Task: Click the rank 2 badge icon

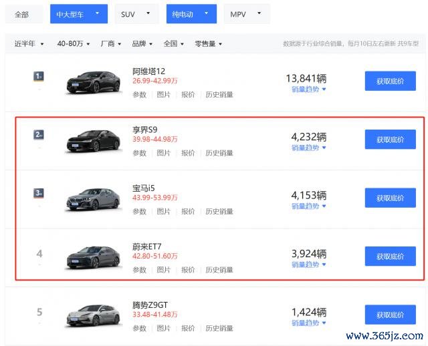Action: click(x=39, y=135)
